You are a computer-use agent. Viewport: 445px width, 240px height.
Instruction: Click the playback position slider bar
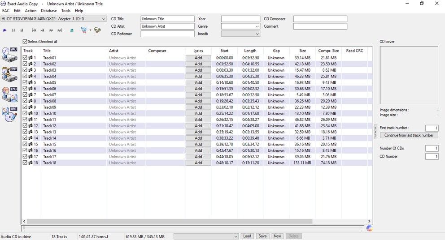[x=192, y=227]
